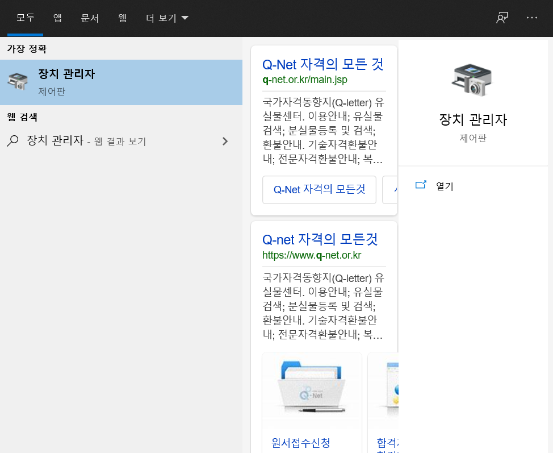
Task: Click the https://www.q-net.or.kr URL
Action: point(312,255)
